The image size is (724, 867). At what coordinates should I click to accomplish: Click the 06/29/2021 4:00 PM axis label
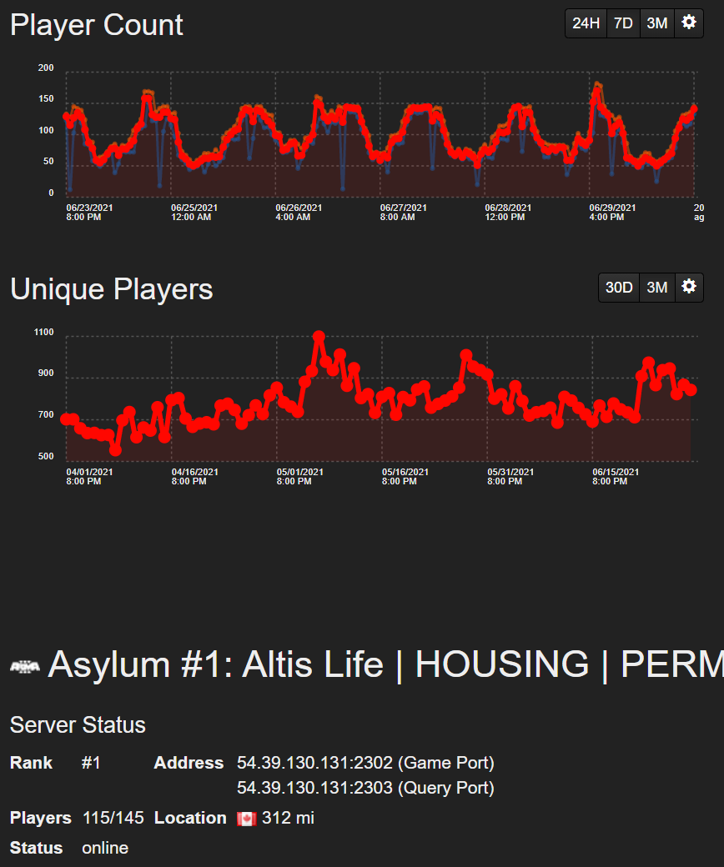pos(612,213)
